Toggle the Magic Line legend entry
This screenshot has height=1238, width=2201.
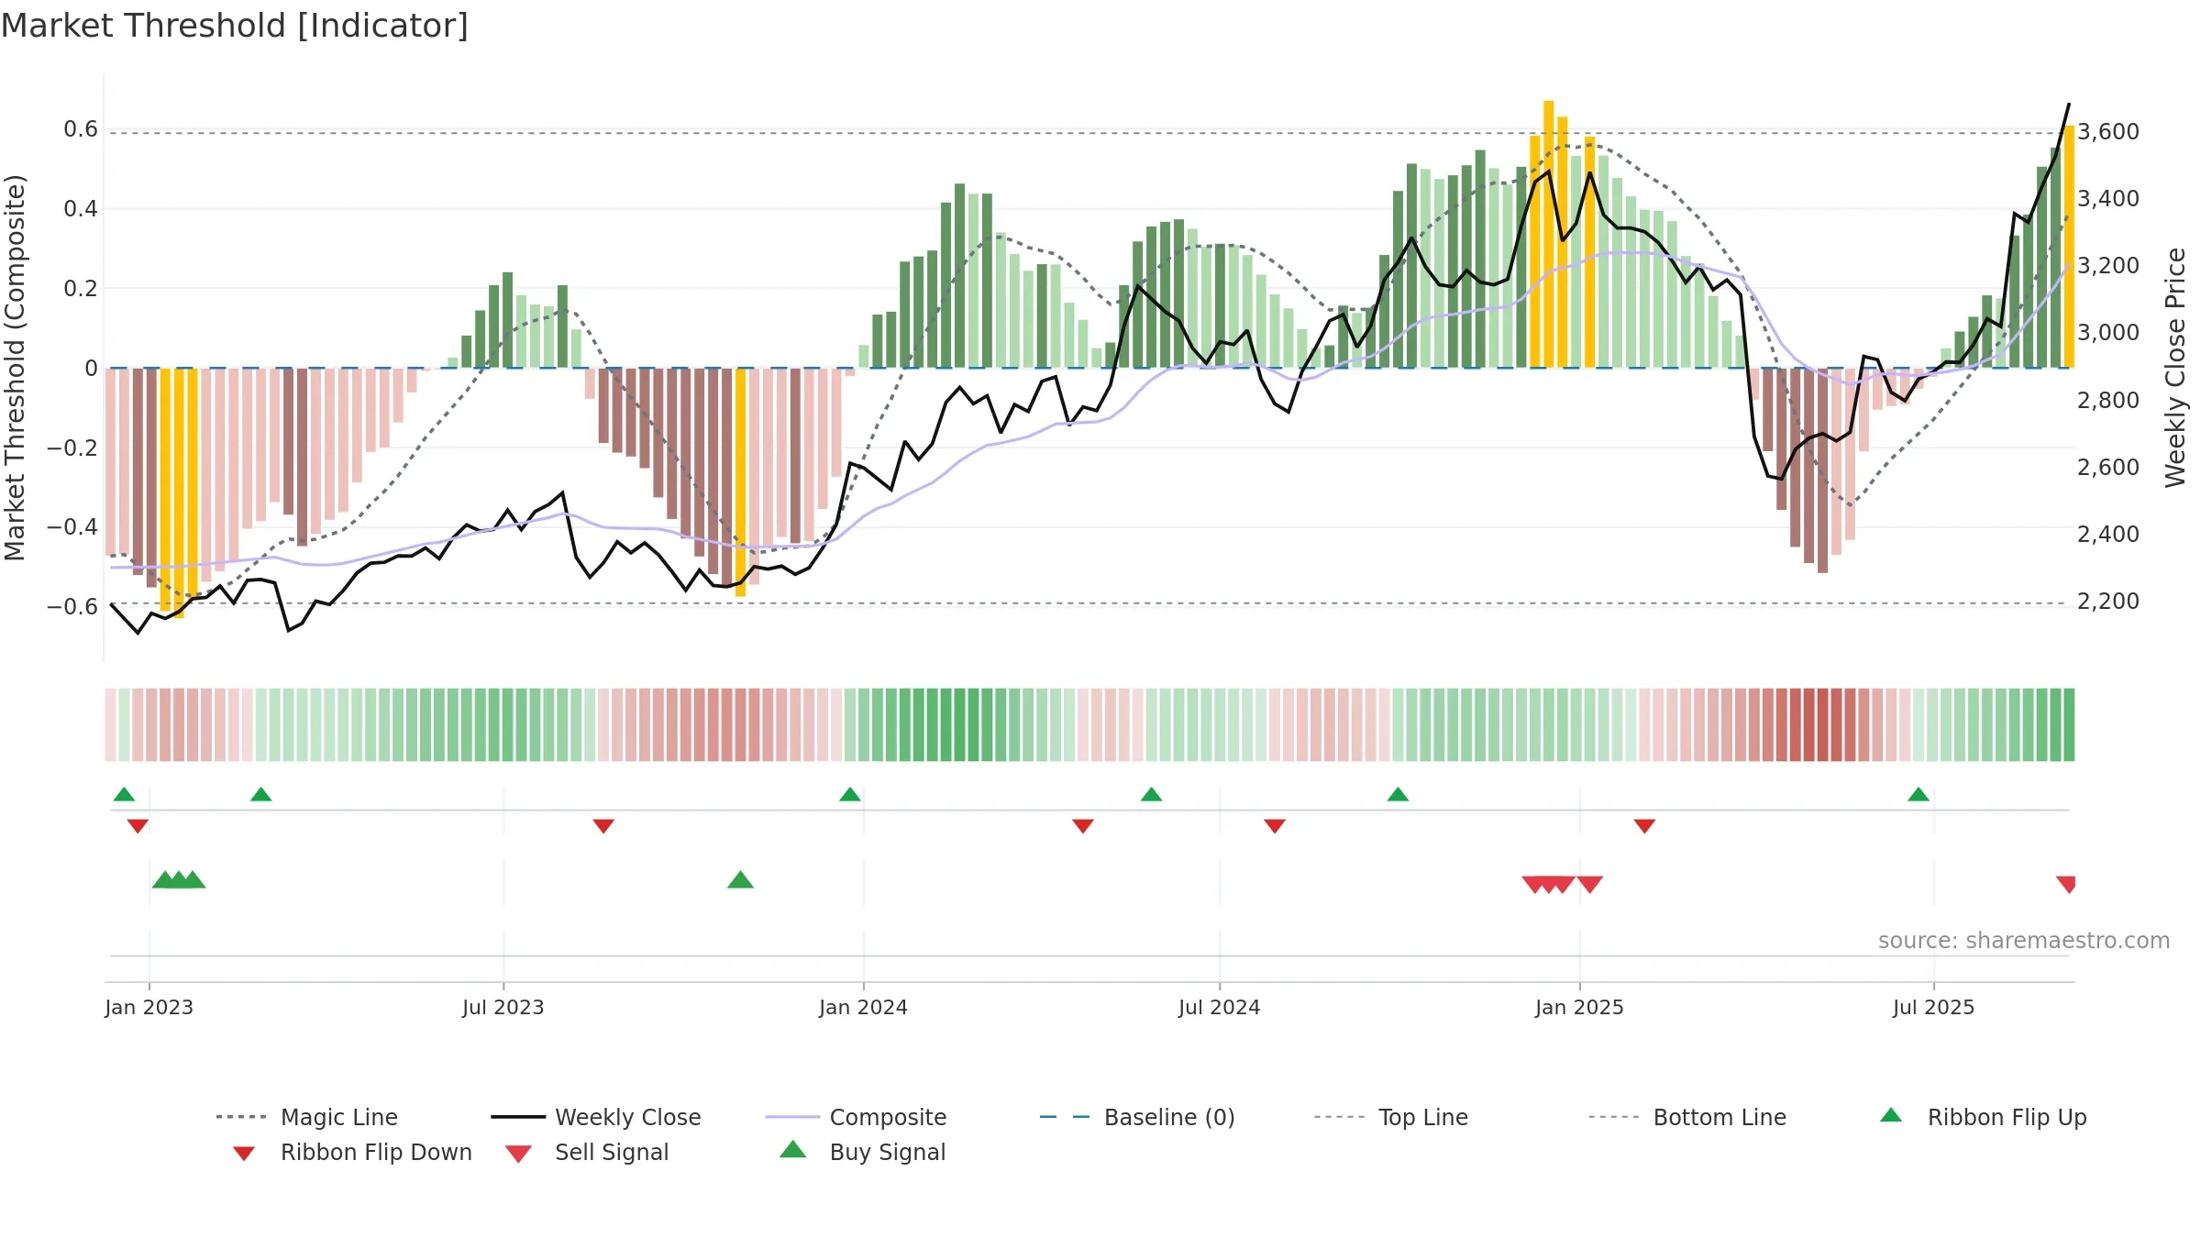(307, 1117)
